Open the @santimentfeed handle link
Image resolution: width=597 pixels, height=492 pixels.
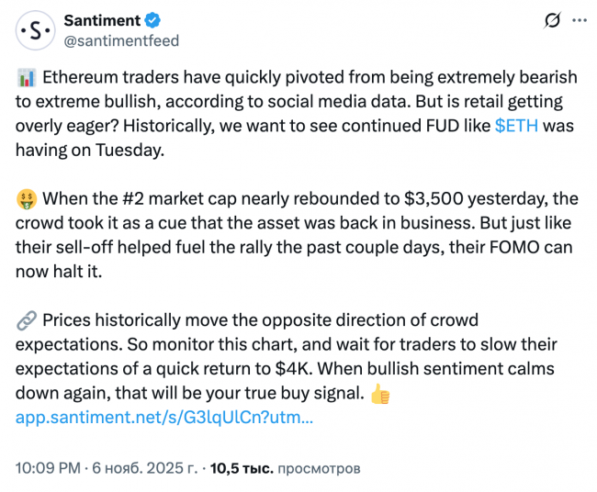coord(121,40)
